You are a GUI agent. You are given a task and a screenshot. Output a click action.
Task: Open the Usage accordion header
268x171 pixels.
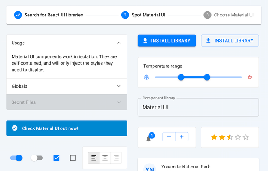pos(67,43)
